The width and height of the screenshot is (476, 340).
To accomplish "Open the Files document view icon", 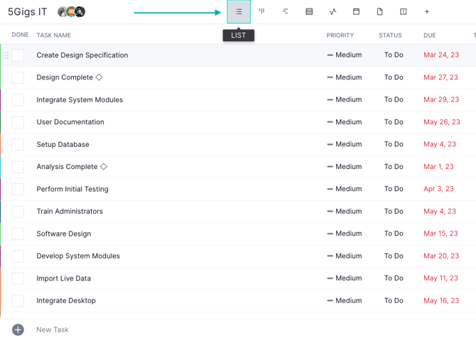I will 379,11.
